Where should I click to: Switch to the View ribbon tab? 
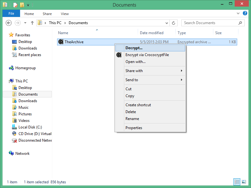[x=65, y=14]
